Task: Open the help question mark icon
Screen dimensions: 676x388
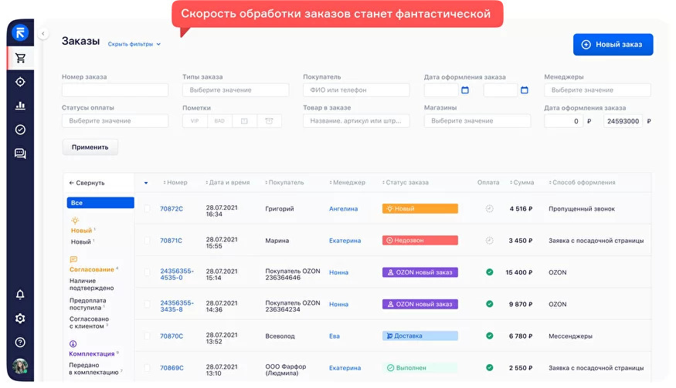Action: pyautogui.click(x=20, y=342)
